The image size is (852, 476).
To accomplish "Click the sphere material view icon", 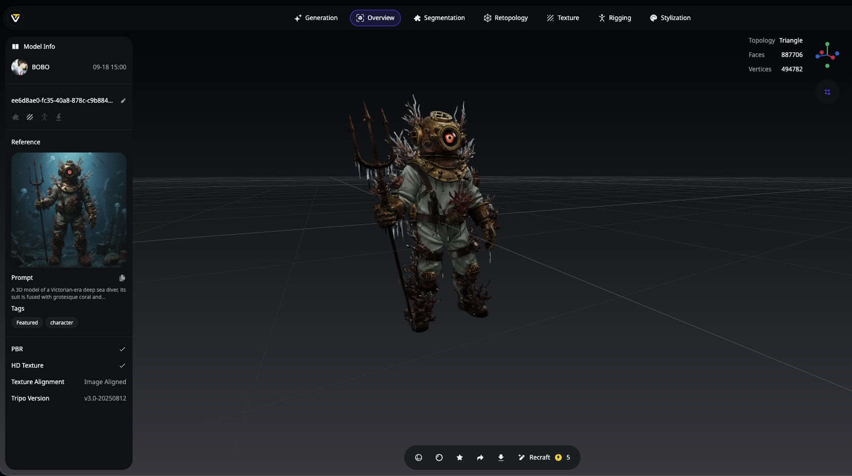I will pyautogui.click(x=439, y=458).
